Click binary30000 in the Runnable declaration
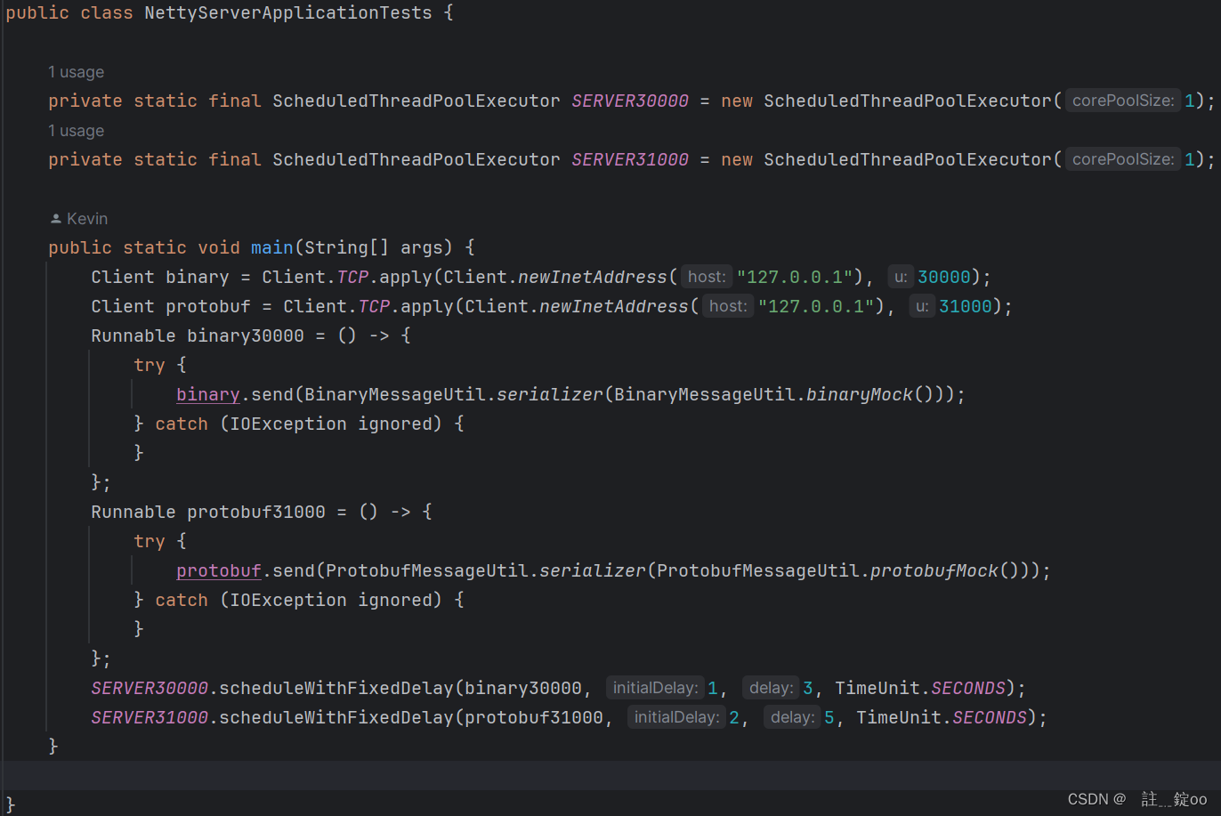Screen dimensions: 1221x816 pyautogui.click(x=246, y=335)
